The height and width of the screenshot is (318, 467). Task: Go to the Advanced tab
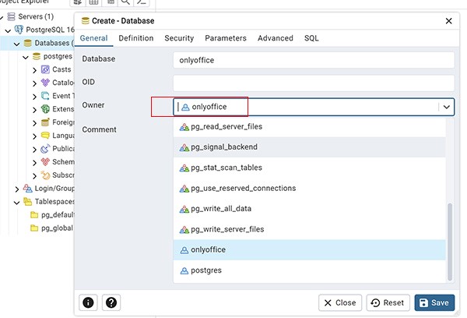coord(276,38)
